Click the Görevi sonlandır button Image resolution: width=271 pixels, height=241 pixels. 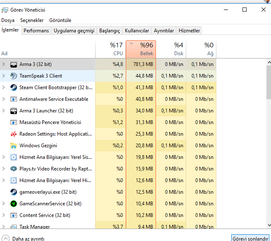[250, 238]
